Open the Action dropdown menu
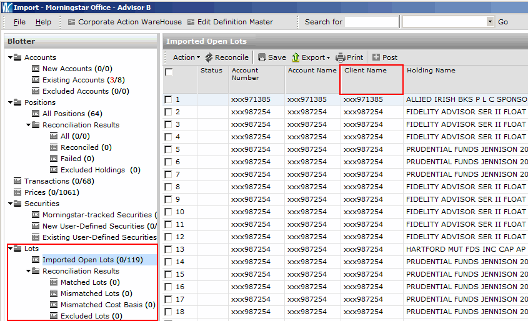This screenshot has width=528, height=321. click(186, 57)
